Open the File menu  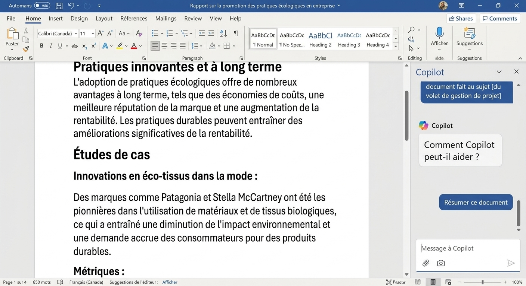[11, 18]
